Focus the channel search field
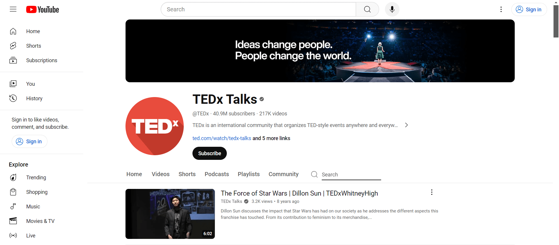Image resolution: width=559 pixels, height=245 pixels. pyautogui.click(x=351, y=175)
